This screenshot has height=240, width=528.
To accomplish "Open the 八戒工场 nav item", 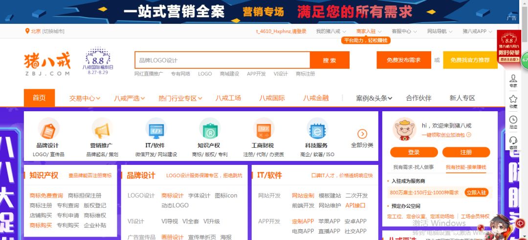I will [x=228, y=98].
